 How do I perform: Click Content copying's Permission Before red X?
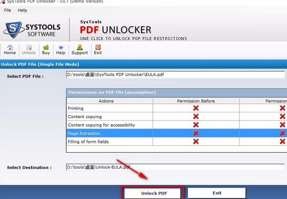coord(196,117)
